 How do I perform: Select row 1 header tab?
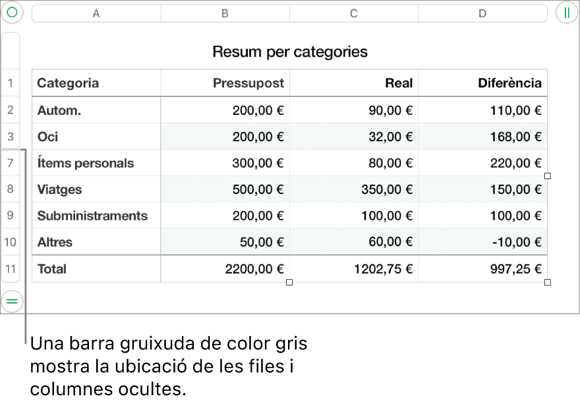click(11, 83)
